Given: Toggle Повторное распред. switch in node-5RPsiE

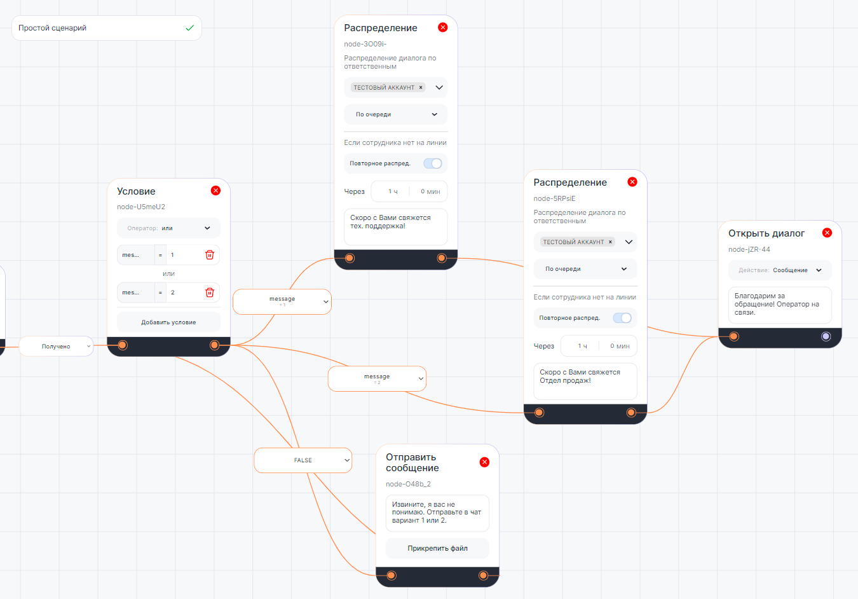Looking at the screenshot, I should [622, 318].
